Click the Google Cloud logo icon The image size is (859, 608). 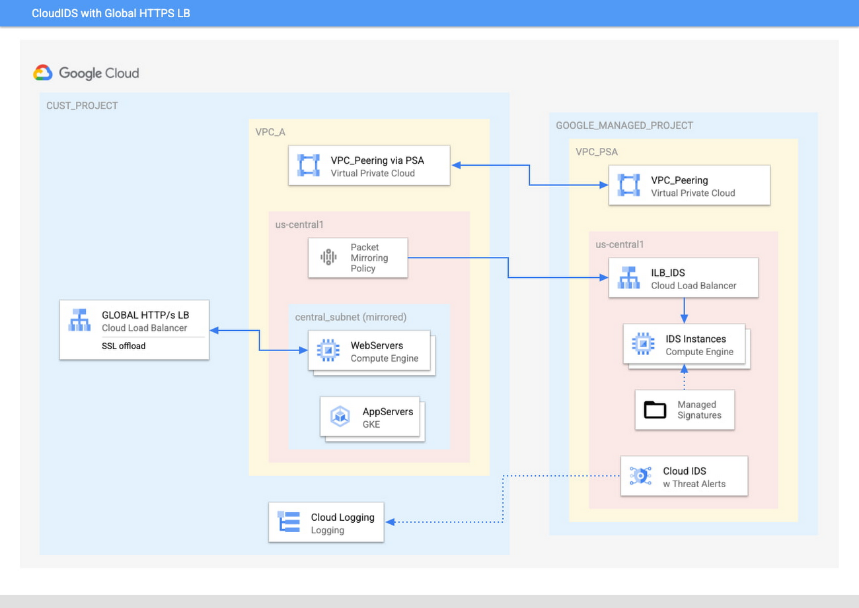coord(43,73)
